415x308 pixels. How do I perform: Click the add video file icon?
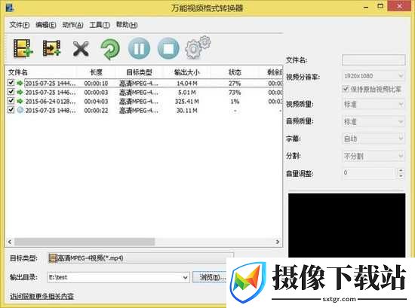click(x=23, y=48)
